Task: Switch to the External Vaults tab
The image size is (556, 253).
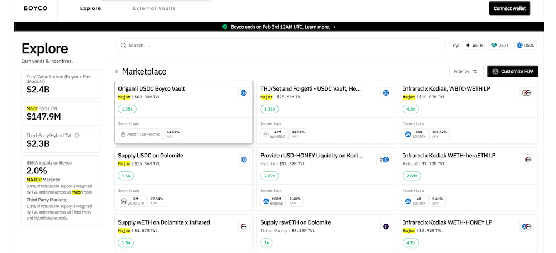Action: pos(154,8)
